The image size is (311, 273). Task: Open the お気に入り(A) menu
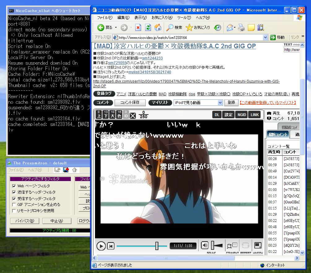click(162, 18)
